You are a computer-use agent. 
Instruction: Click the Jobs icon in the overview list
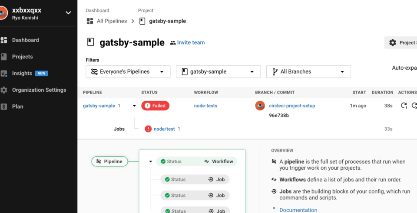pyautogui.click(x=274, y=191)
